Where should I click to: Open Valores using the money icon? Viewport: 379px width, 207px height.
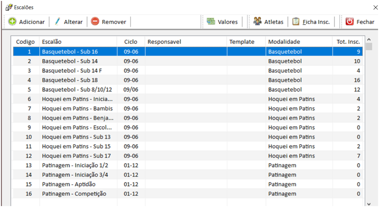(x=211, y=22)
